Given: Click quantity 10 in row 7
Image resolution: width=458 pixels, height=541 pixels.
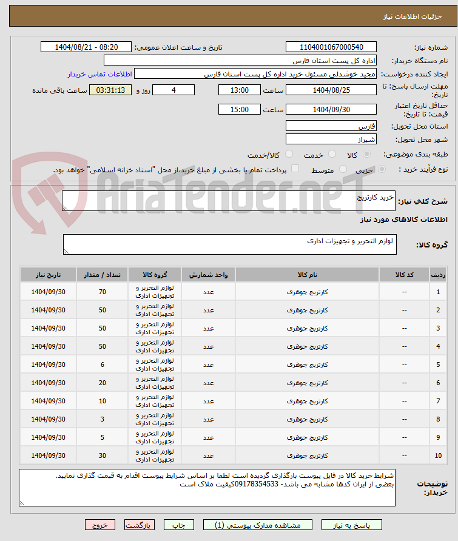Looking at the screenshot, I should tap(102, 401).
